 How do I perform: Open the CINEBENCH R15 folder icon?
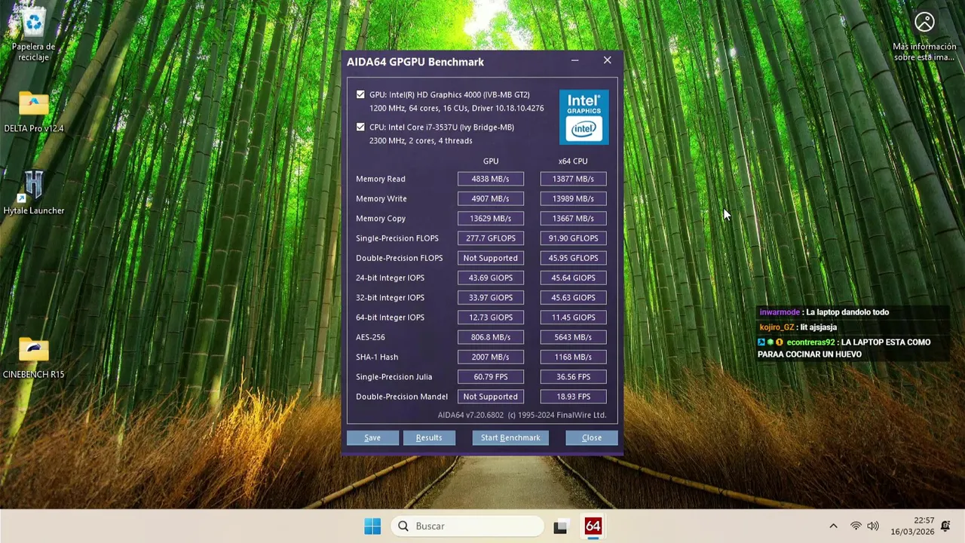tap(33, 356)
